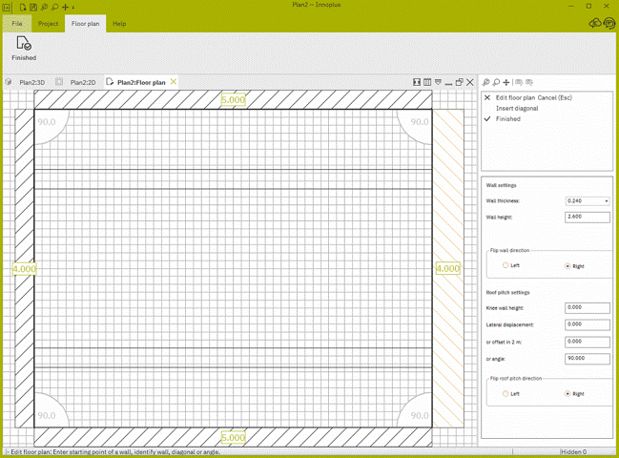This screenshot has height=458, width=619.
Task: Click the zoom magnifier icon in side panel toolbar
Action: tap(496, 82)
